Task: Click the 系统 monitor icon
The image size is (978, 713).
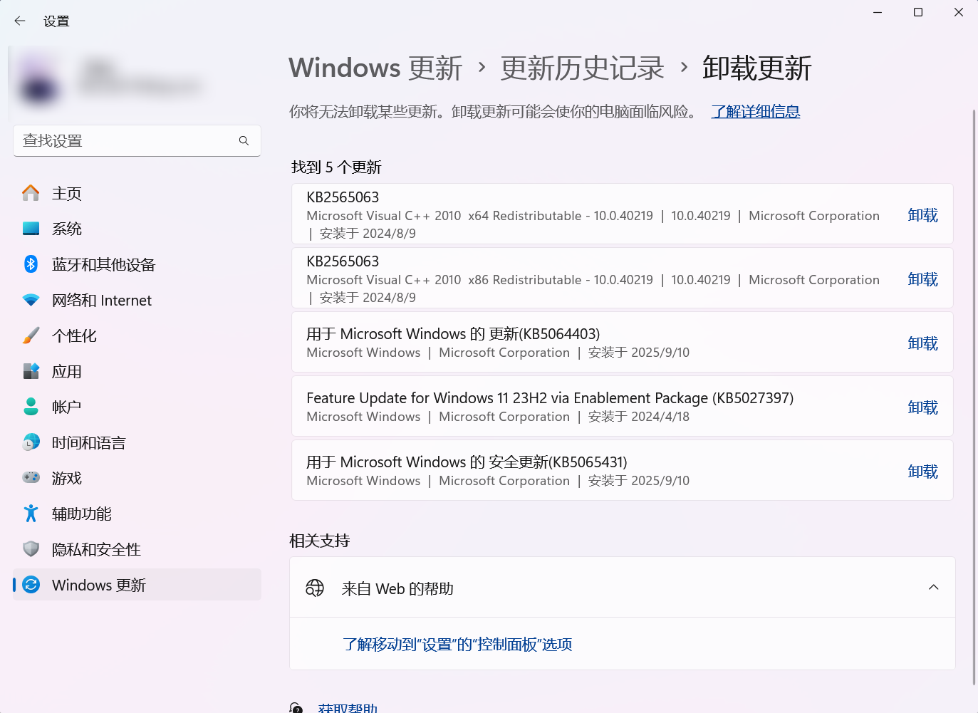Action: pyautogui.click(x=31, y=229)
